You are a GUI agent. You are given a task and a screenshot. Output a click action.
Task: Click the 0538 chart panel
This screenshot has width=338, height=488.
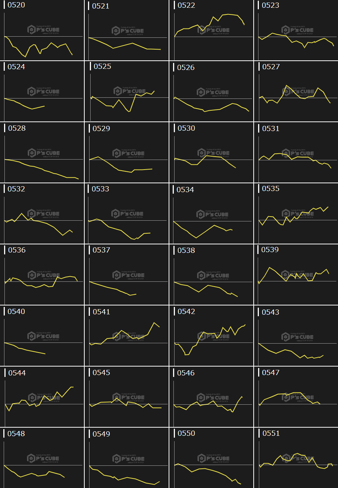[x=212, y=275]
